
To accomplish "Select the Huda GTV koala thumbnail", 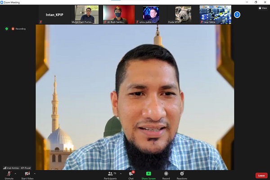I will 183,14.
